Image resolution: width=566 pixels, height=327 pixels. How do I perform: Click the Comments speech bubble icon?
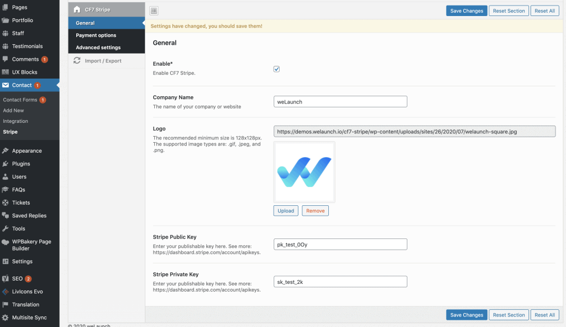pos(6,59)
